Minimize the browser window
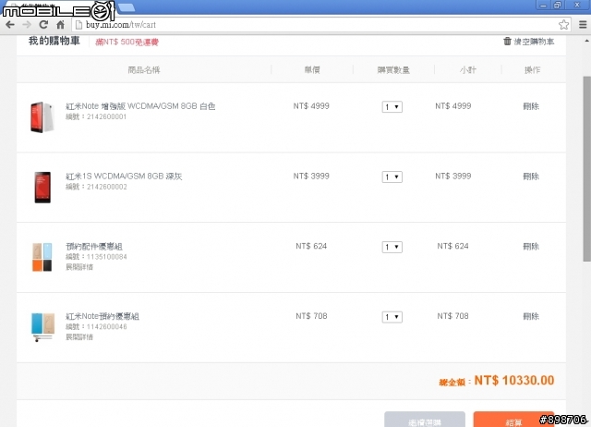Screen dimensions: 591x427 click(543, 6)
